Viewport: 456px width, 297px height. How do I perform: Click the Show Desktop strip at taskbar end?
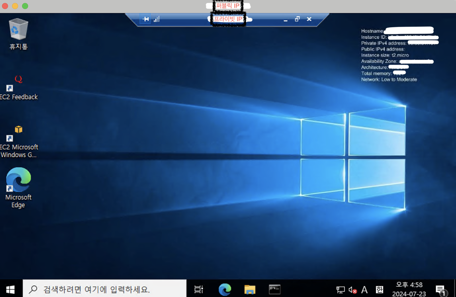454,288
